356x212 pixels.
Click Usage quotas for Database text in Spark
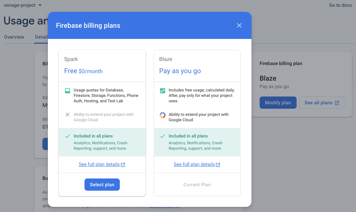point(106,96)
